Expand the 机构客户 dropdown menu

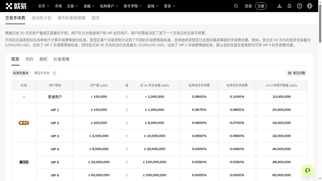[x=109, y=6]
